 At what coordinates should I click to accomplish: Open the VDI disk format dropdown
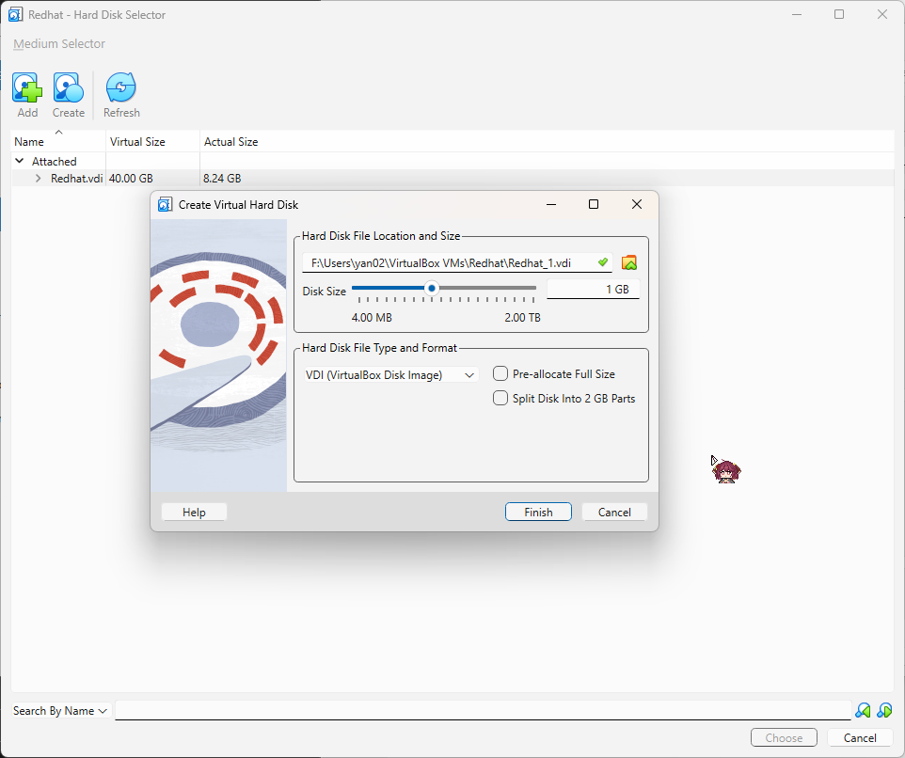click(469, 374)
